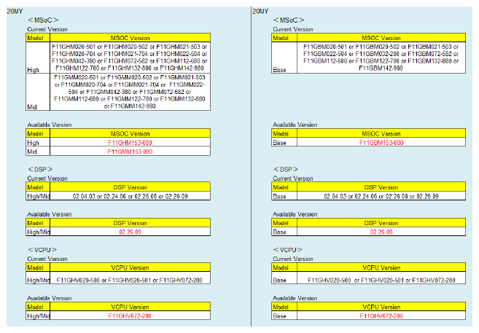Click the cell listing F11GMM020-501 versions

coord(130,91)
